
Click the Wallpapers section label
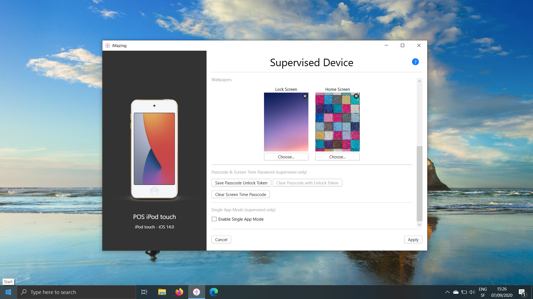(221, 79)
